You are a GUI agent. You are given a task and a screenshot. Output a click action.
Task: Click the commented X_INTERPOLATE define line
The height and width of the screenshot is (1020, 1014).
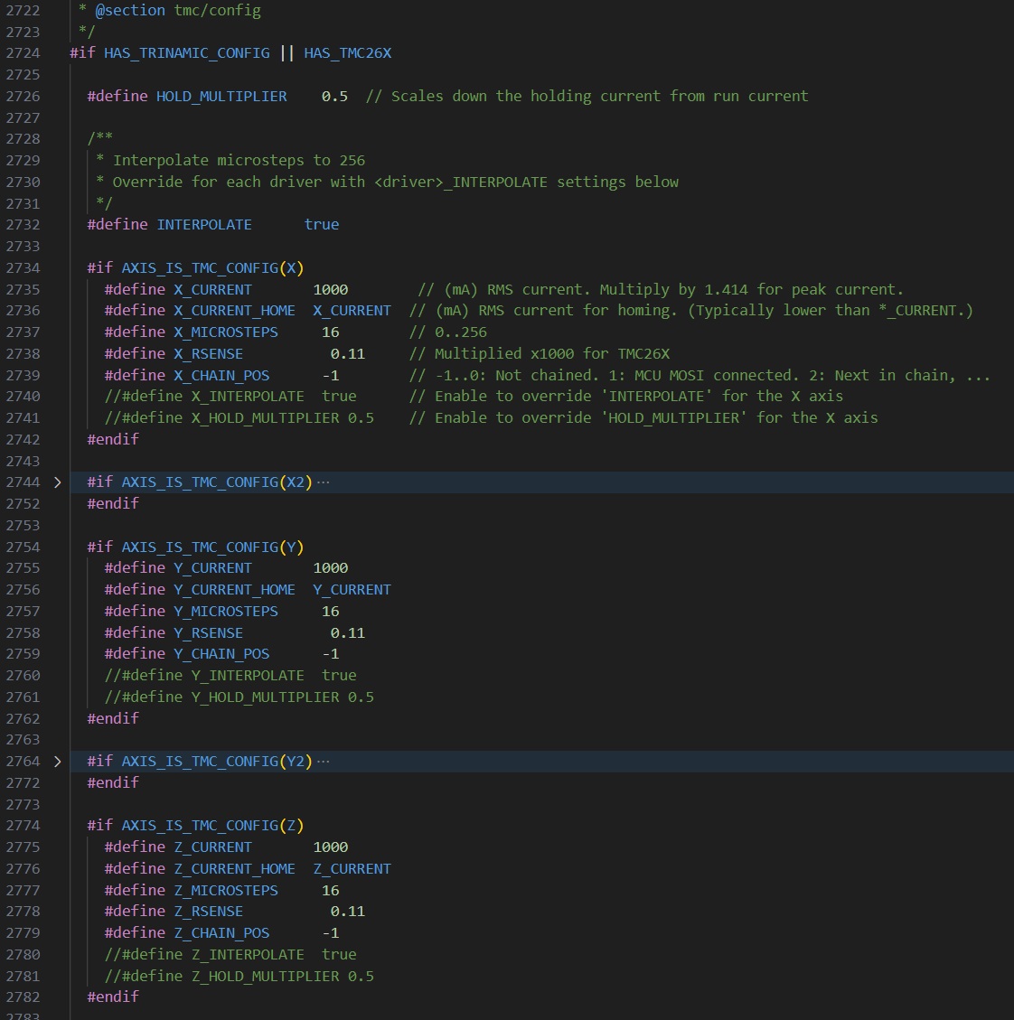230,396
